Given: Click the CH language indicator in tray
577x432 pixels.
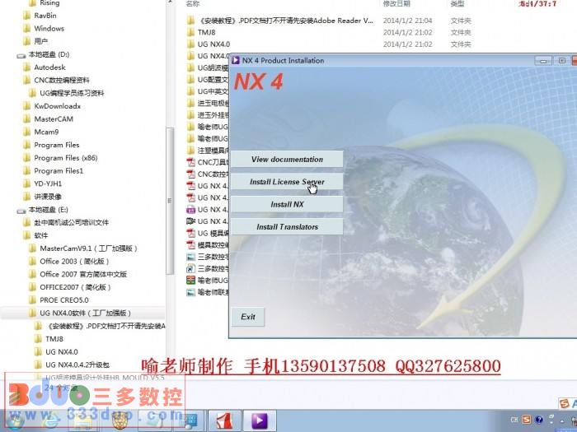Looking at the screenshot, I should (x=514, y=420).
